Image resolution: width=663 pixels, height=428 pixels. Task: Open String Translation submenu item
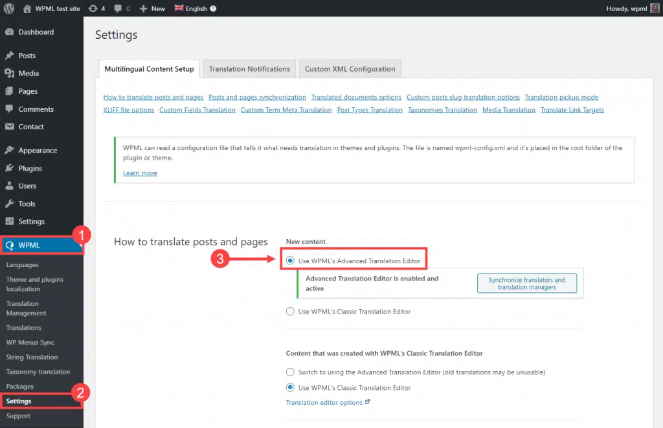coord(32,357)
